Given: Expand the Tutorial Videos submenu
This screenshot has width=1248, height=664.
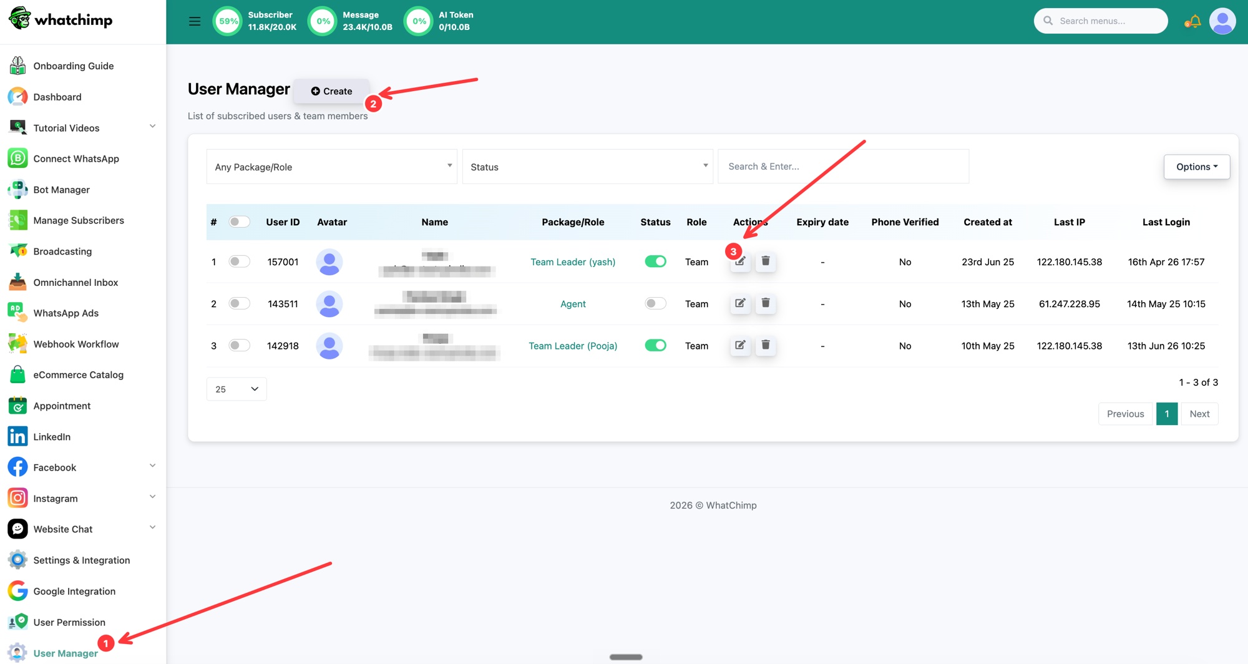Looking at the screenshot, I should 153,127.
